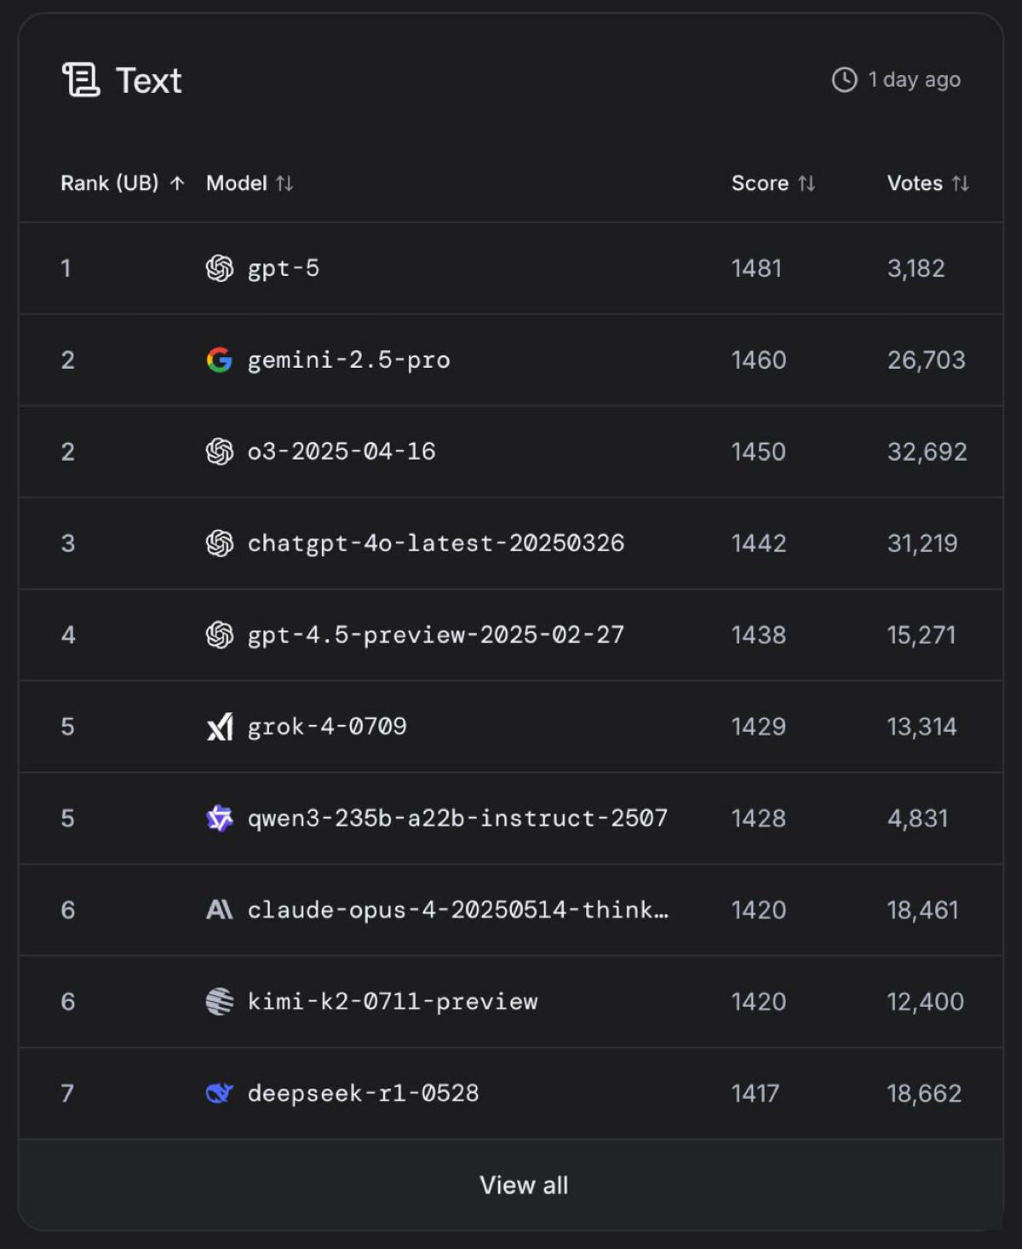Sort by the Rank (UB) column header
Image resolution: width=1022 pixels, height=1249 pixels.
[x=110, y=183]
